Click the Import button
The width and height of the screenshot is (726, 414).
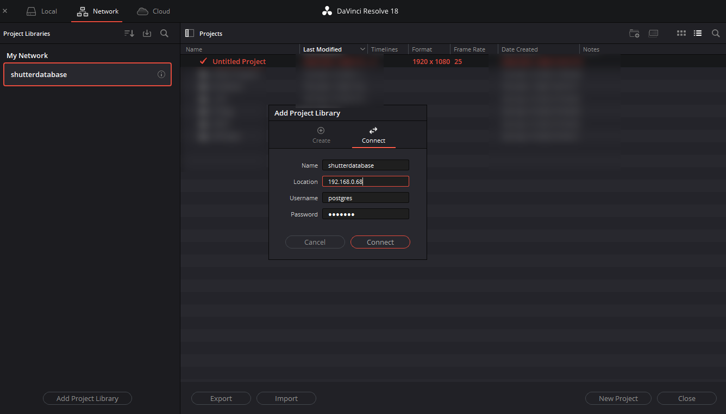(286, 398)
